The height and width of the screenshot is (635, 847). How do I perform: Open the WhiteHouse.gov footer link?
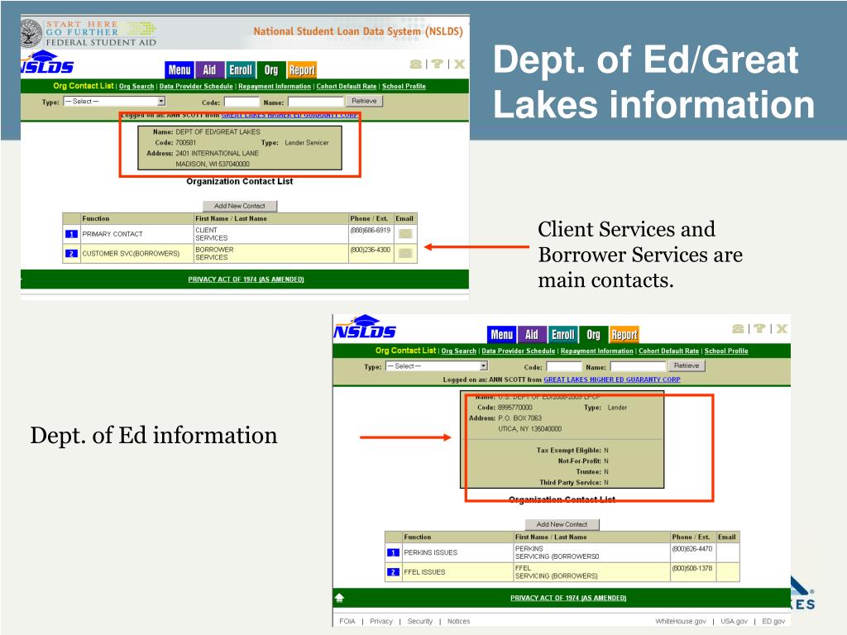pos(681,622)
